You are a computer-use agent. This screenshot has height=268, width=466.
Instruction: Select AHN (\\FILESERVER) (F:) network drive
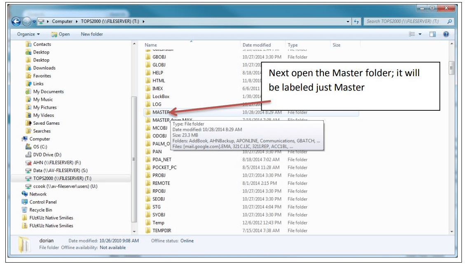coord(57,162)
